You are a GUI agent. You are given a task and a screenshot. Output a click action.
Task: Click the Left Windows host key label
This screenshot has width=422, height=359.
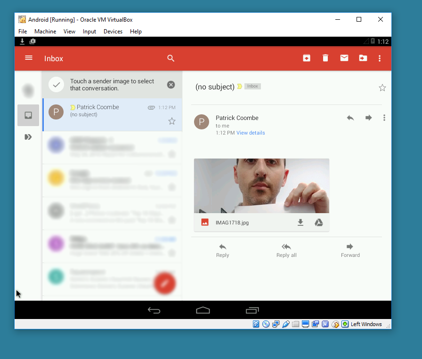pos(366,324)
